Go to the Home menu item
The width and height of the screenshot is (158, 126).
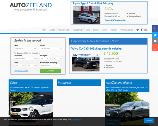[x=44, y=30]
